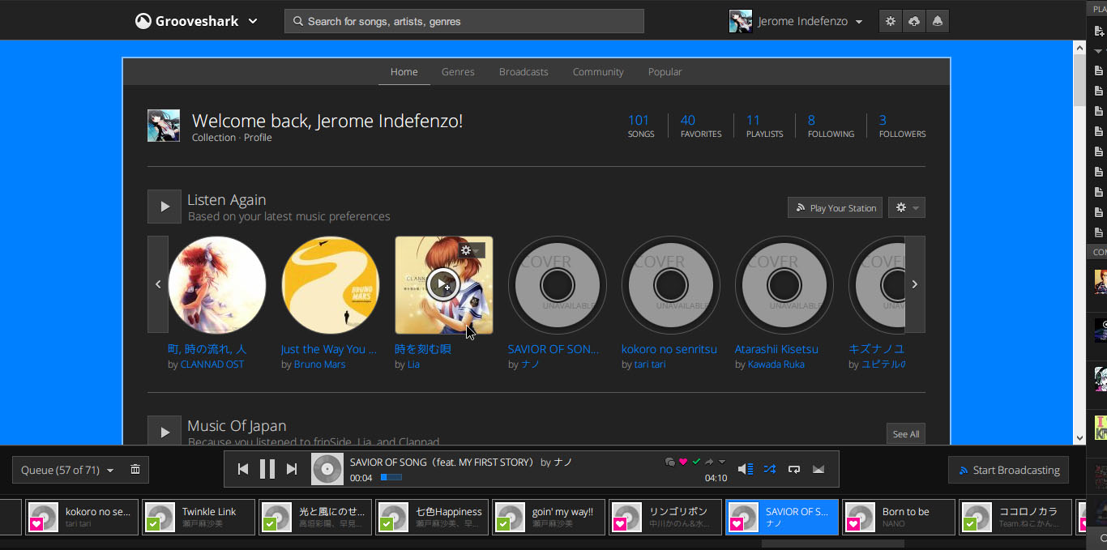Viewport: 1107px width, 550px height.
Task: Toggle favorite heart on リンゴリボン queue item
Action: pos(620,525)
